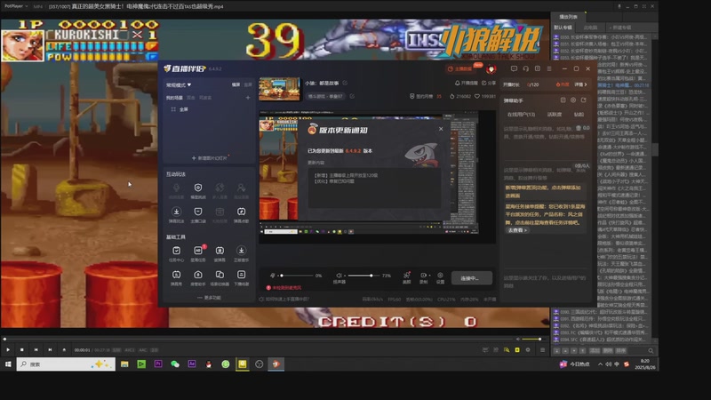The image size is (711, 400).
Task: Open the headset support icon
Action: tap(525, 68)
